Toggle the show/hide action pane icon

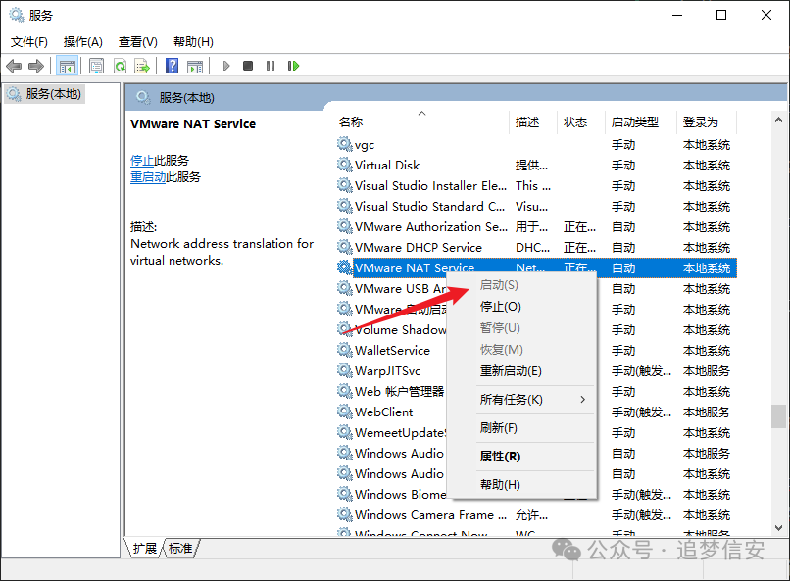[x=195, y=66]
